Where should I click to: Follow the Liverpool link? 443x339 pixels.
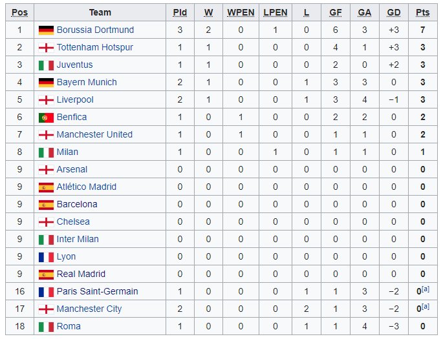tap(75, 99)
